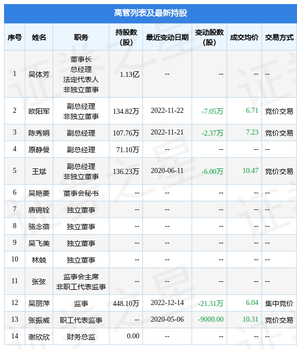This screenshot has height=349, width=297.
Task: Click the 职务 column header
Action: pyautogui.click(x=81, y=37)
